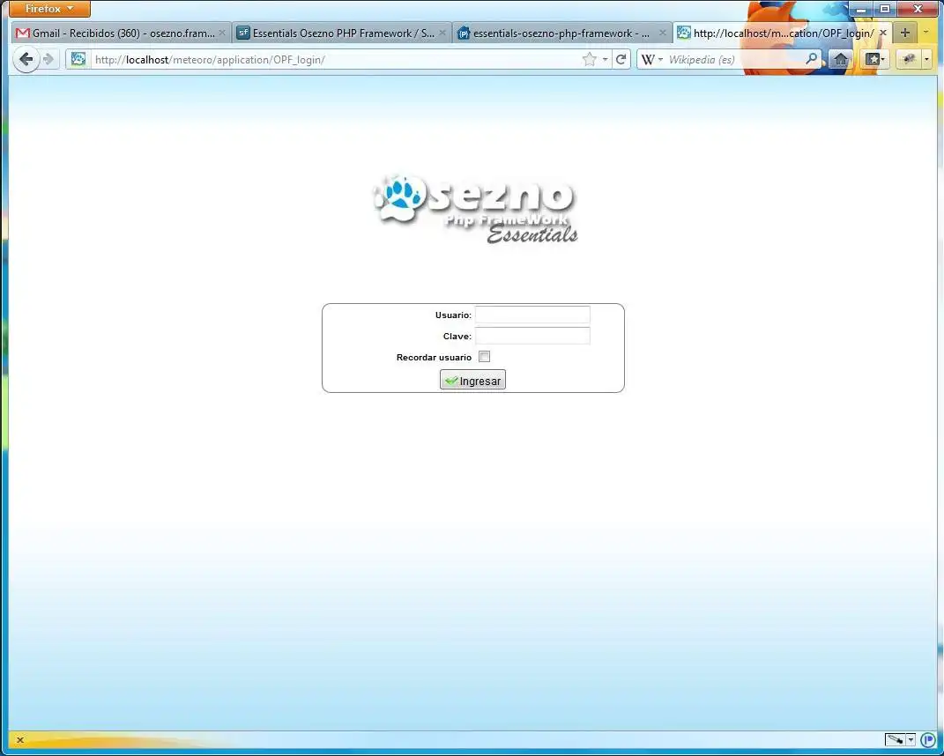Click the color picker add-on status icon

895,739
